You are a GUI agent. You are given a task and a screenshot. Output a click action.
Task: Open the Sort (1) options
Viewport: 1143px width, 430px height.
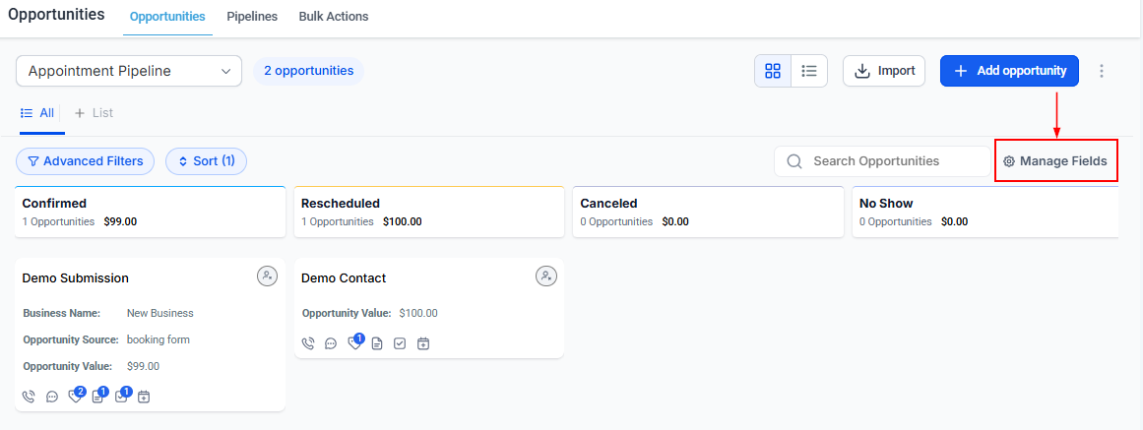[x=206, y=161]
